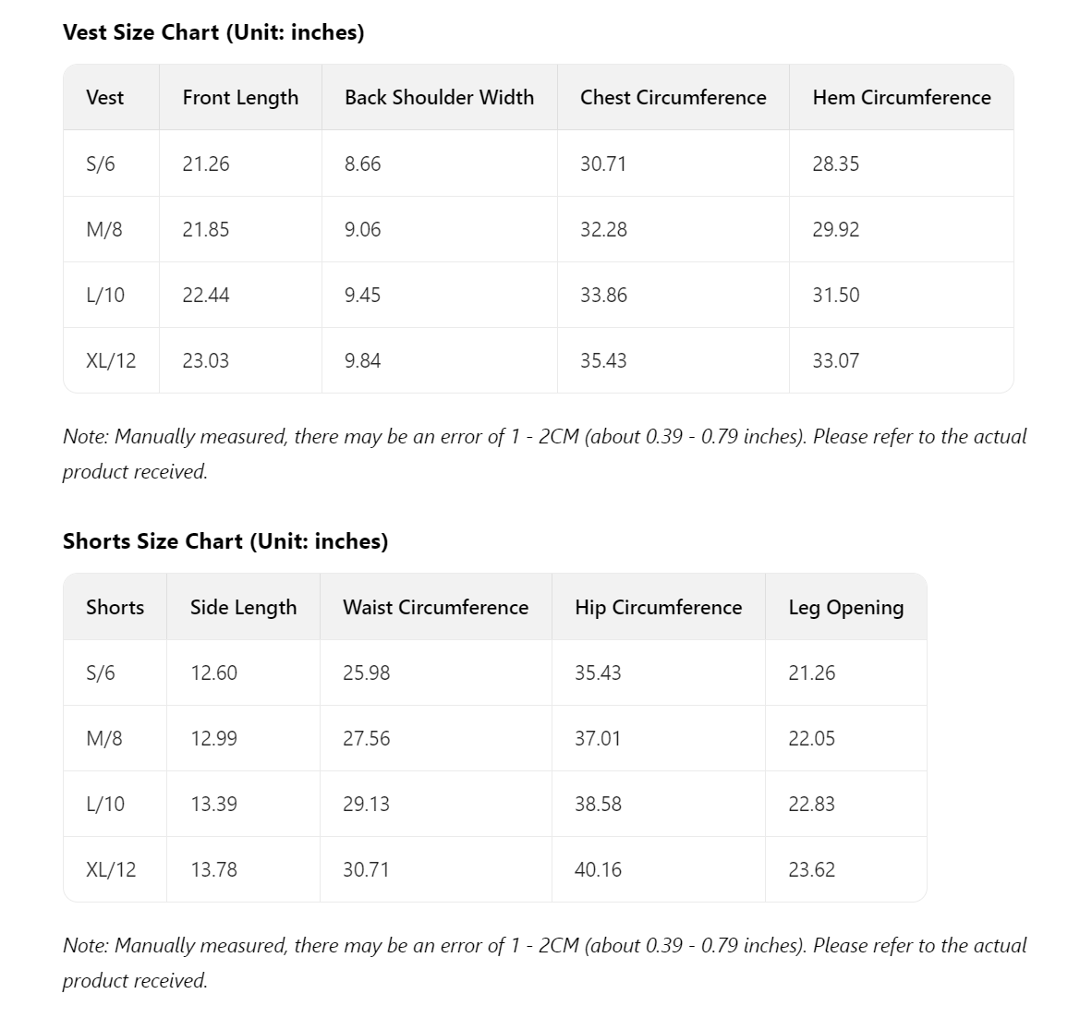Click the Side Length column header
The image size is (1092, 1018).
point(243,607)
